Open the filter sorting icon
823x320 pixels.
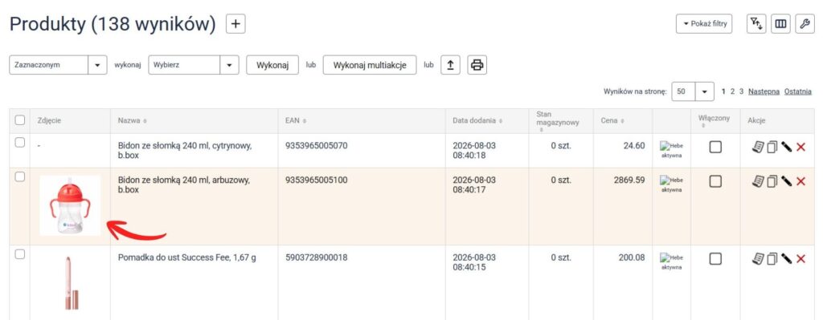[755, 23]
